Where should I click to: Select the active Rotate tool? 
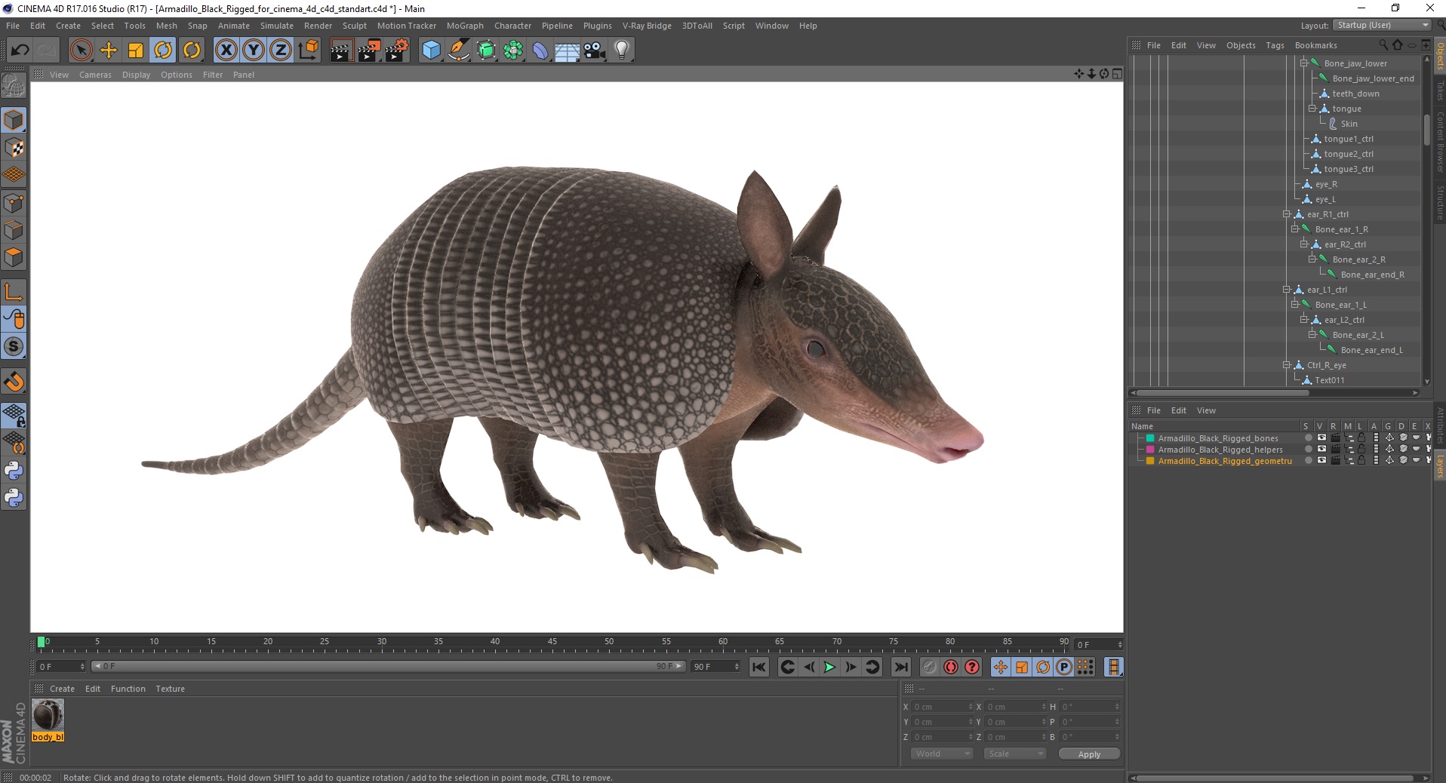coord(163,51)
